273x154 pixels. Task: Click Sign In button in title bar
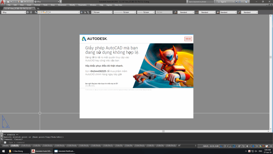point(223,2)
